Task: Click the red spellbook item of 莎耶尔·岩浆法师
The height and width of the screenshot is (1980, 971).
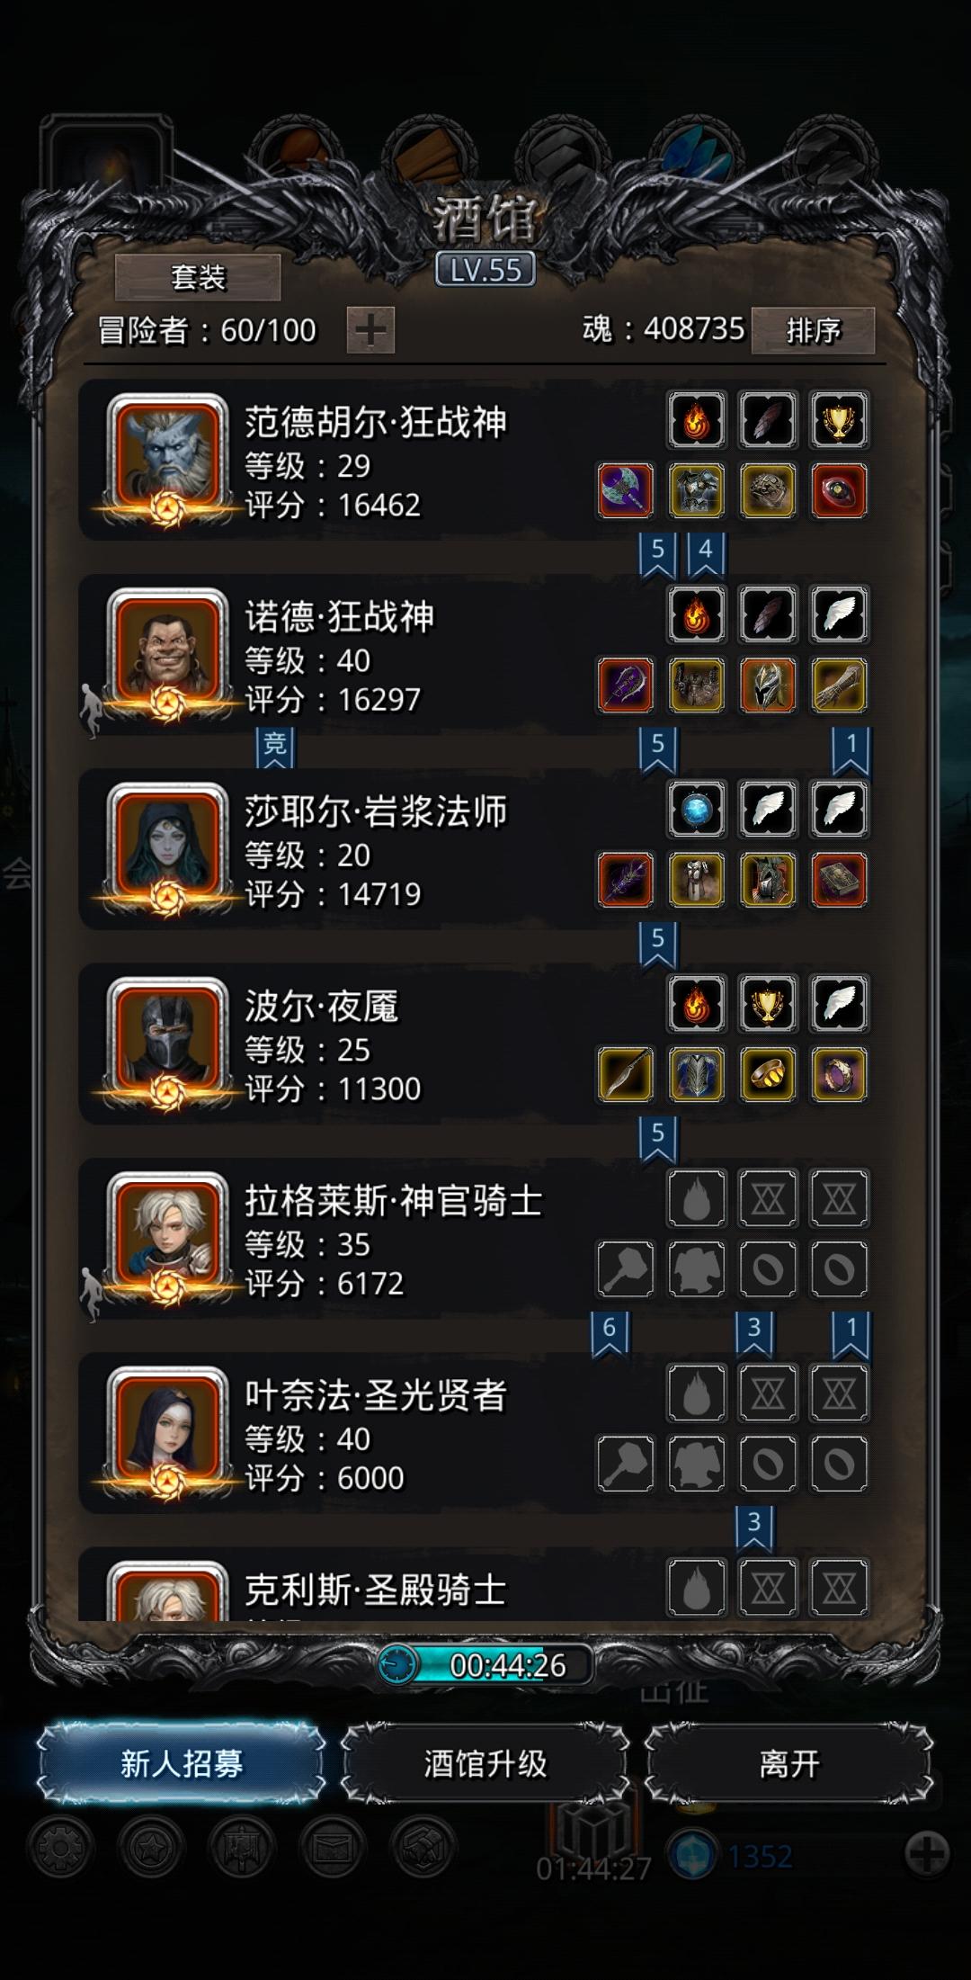Action: [839, 880]
